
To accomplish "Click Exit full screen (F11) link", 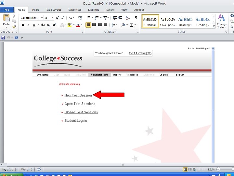I will (x=140, y=53).
